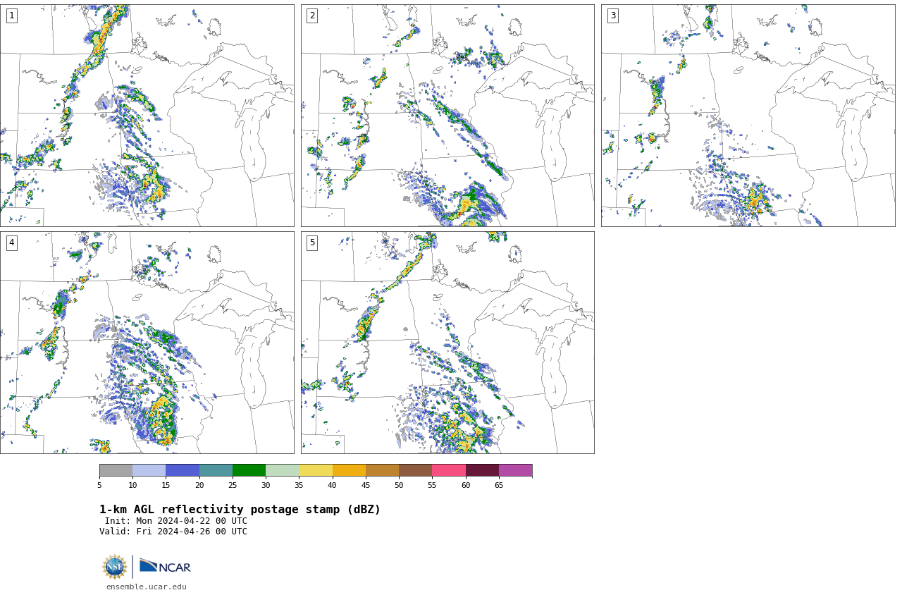This screenshot has height=595, width=902.
Task: Click the NCAR logo
Action: pos(165,566)
